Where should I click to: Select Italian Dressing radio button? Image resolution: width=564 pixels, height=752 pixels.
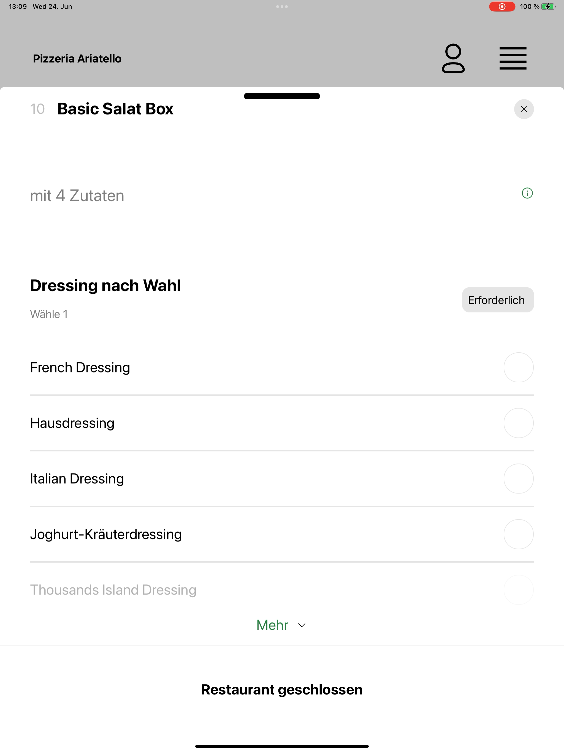point(518,479)
